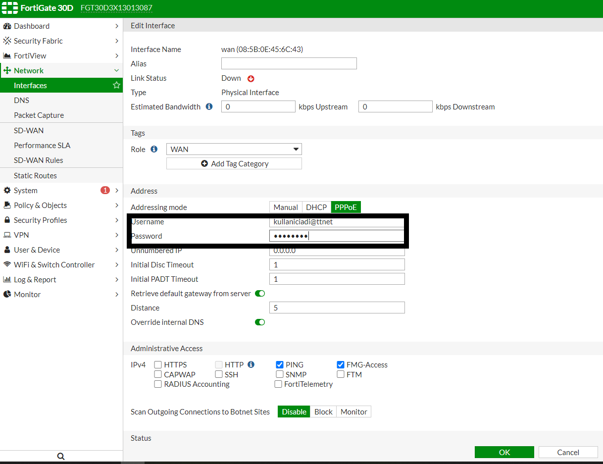This screenshot has width=603, height=464.
Task: Click the Cancel button
Action: click(x=568, y=452)
